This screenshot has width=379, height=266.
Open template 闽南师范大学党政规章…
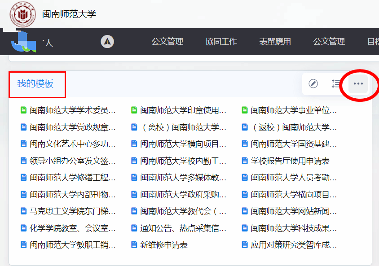point(72,127)
